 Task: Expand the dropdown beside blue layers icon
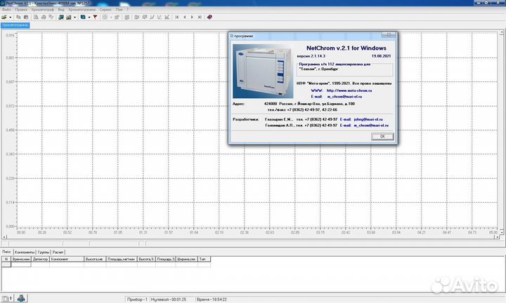[89, 17]
